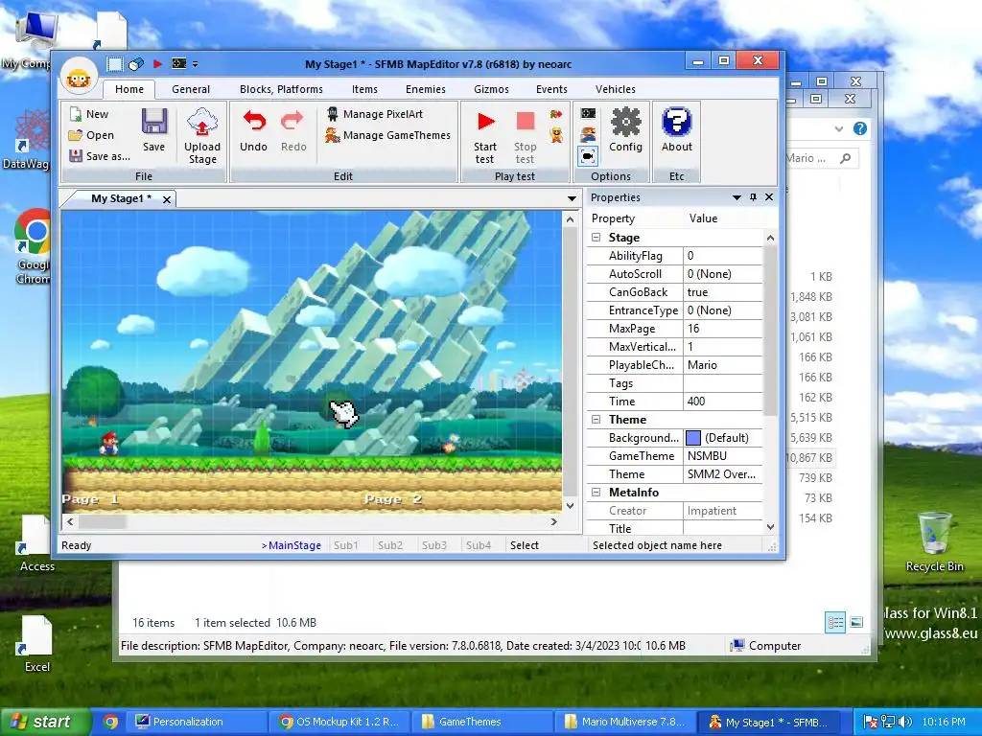Open the Gizmos ribbon tab

(x=491, y=89)
